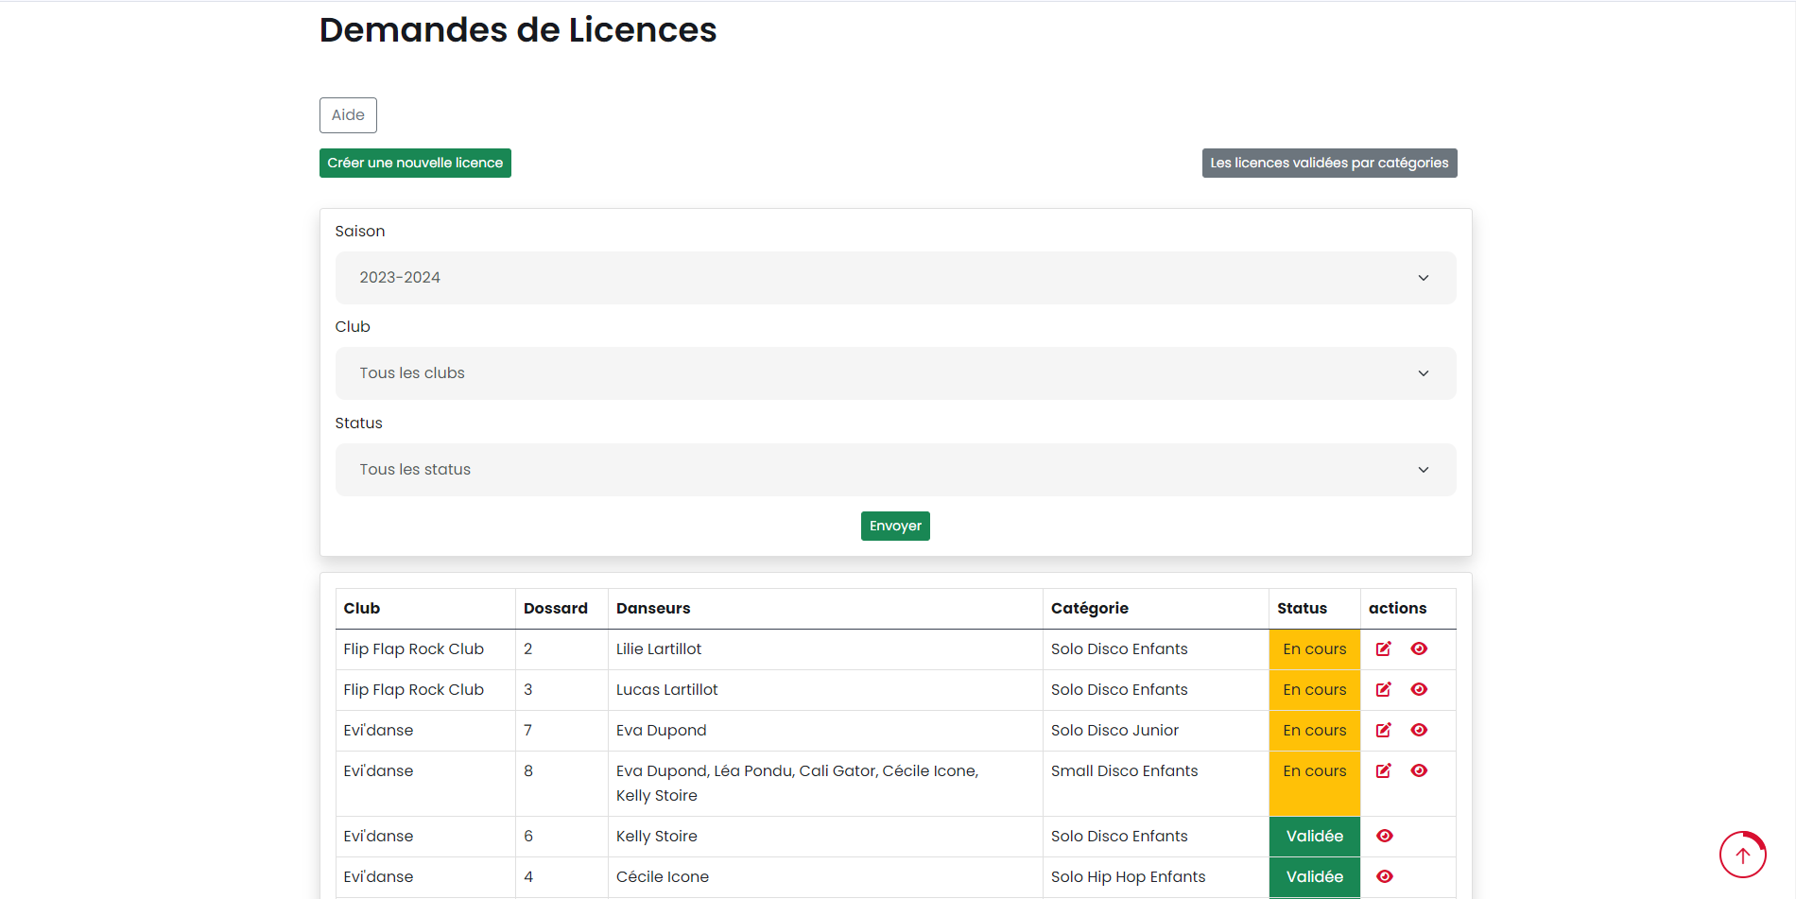Select the edit pencil icon for Eva Dupond

[x=1383, y=730]
